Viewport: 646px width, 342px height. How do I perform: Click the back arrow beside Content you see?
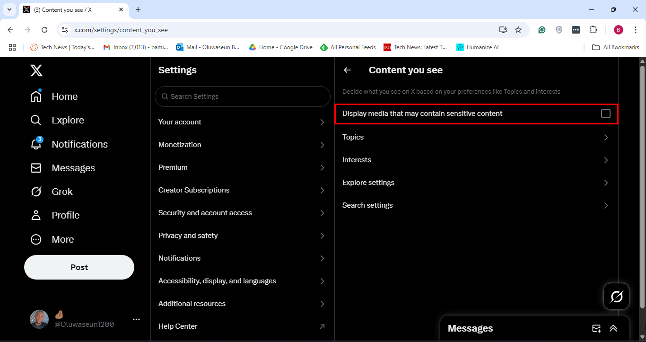click(x=347, y=70)
